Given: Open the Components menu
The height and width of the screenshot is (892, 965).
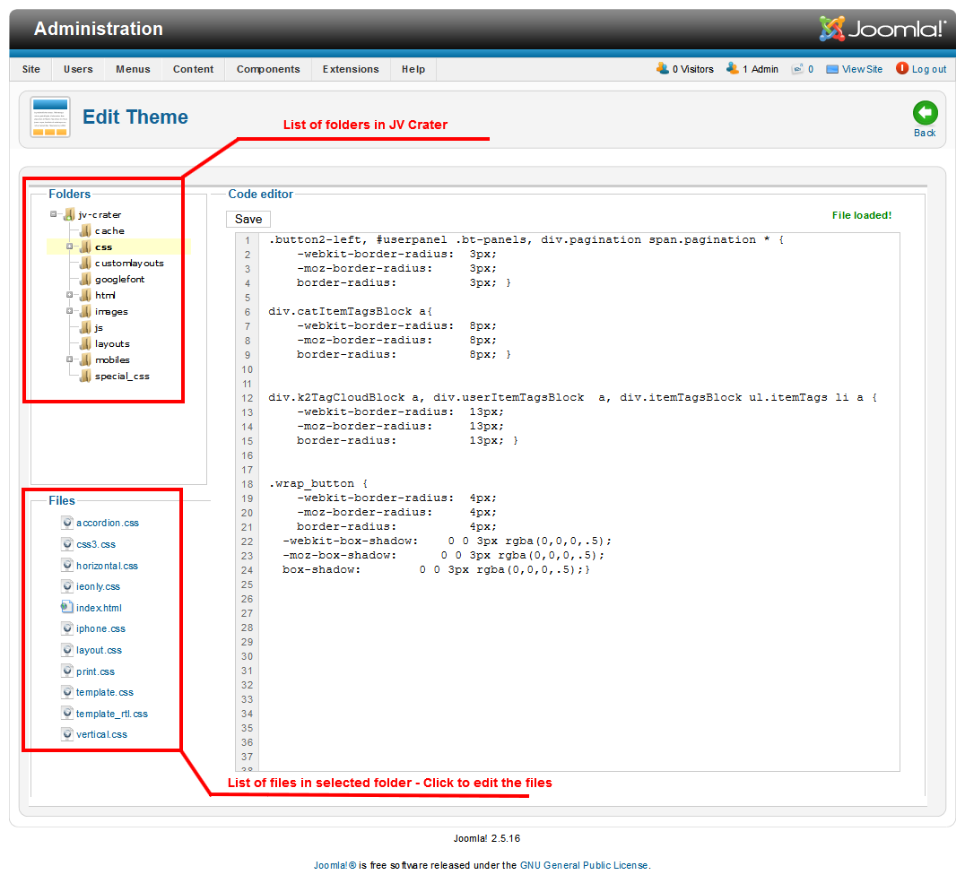Looking at the screenshot, I should click(x=268, y=69).
